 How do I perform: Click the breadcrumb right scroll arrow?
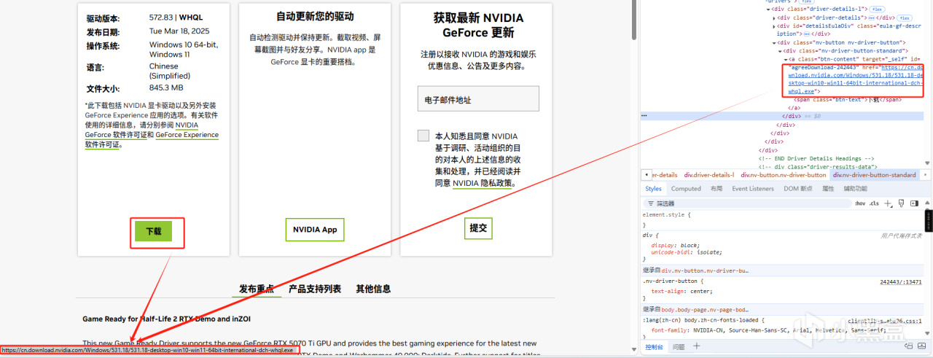coord(925,175)
